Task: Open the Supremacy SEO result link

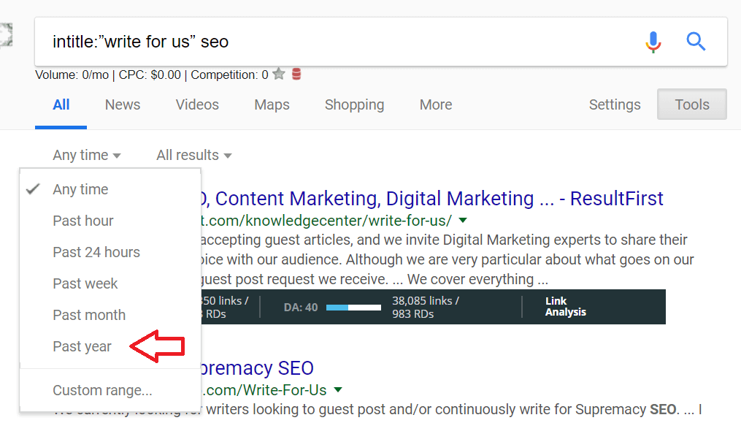Action: point(259,367)
